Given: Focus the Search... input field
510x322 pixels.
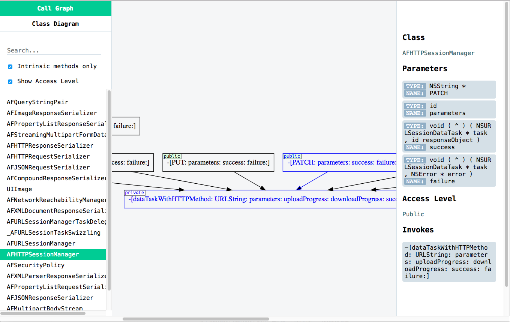Looking at the screenshot, I should point(54,50).
